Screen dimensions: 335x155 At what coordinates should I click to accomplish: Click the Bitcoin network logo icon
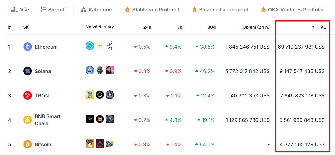click(28, 144)
